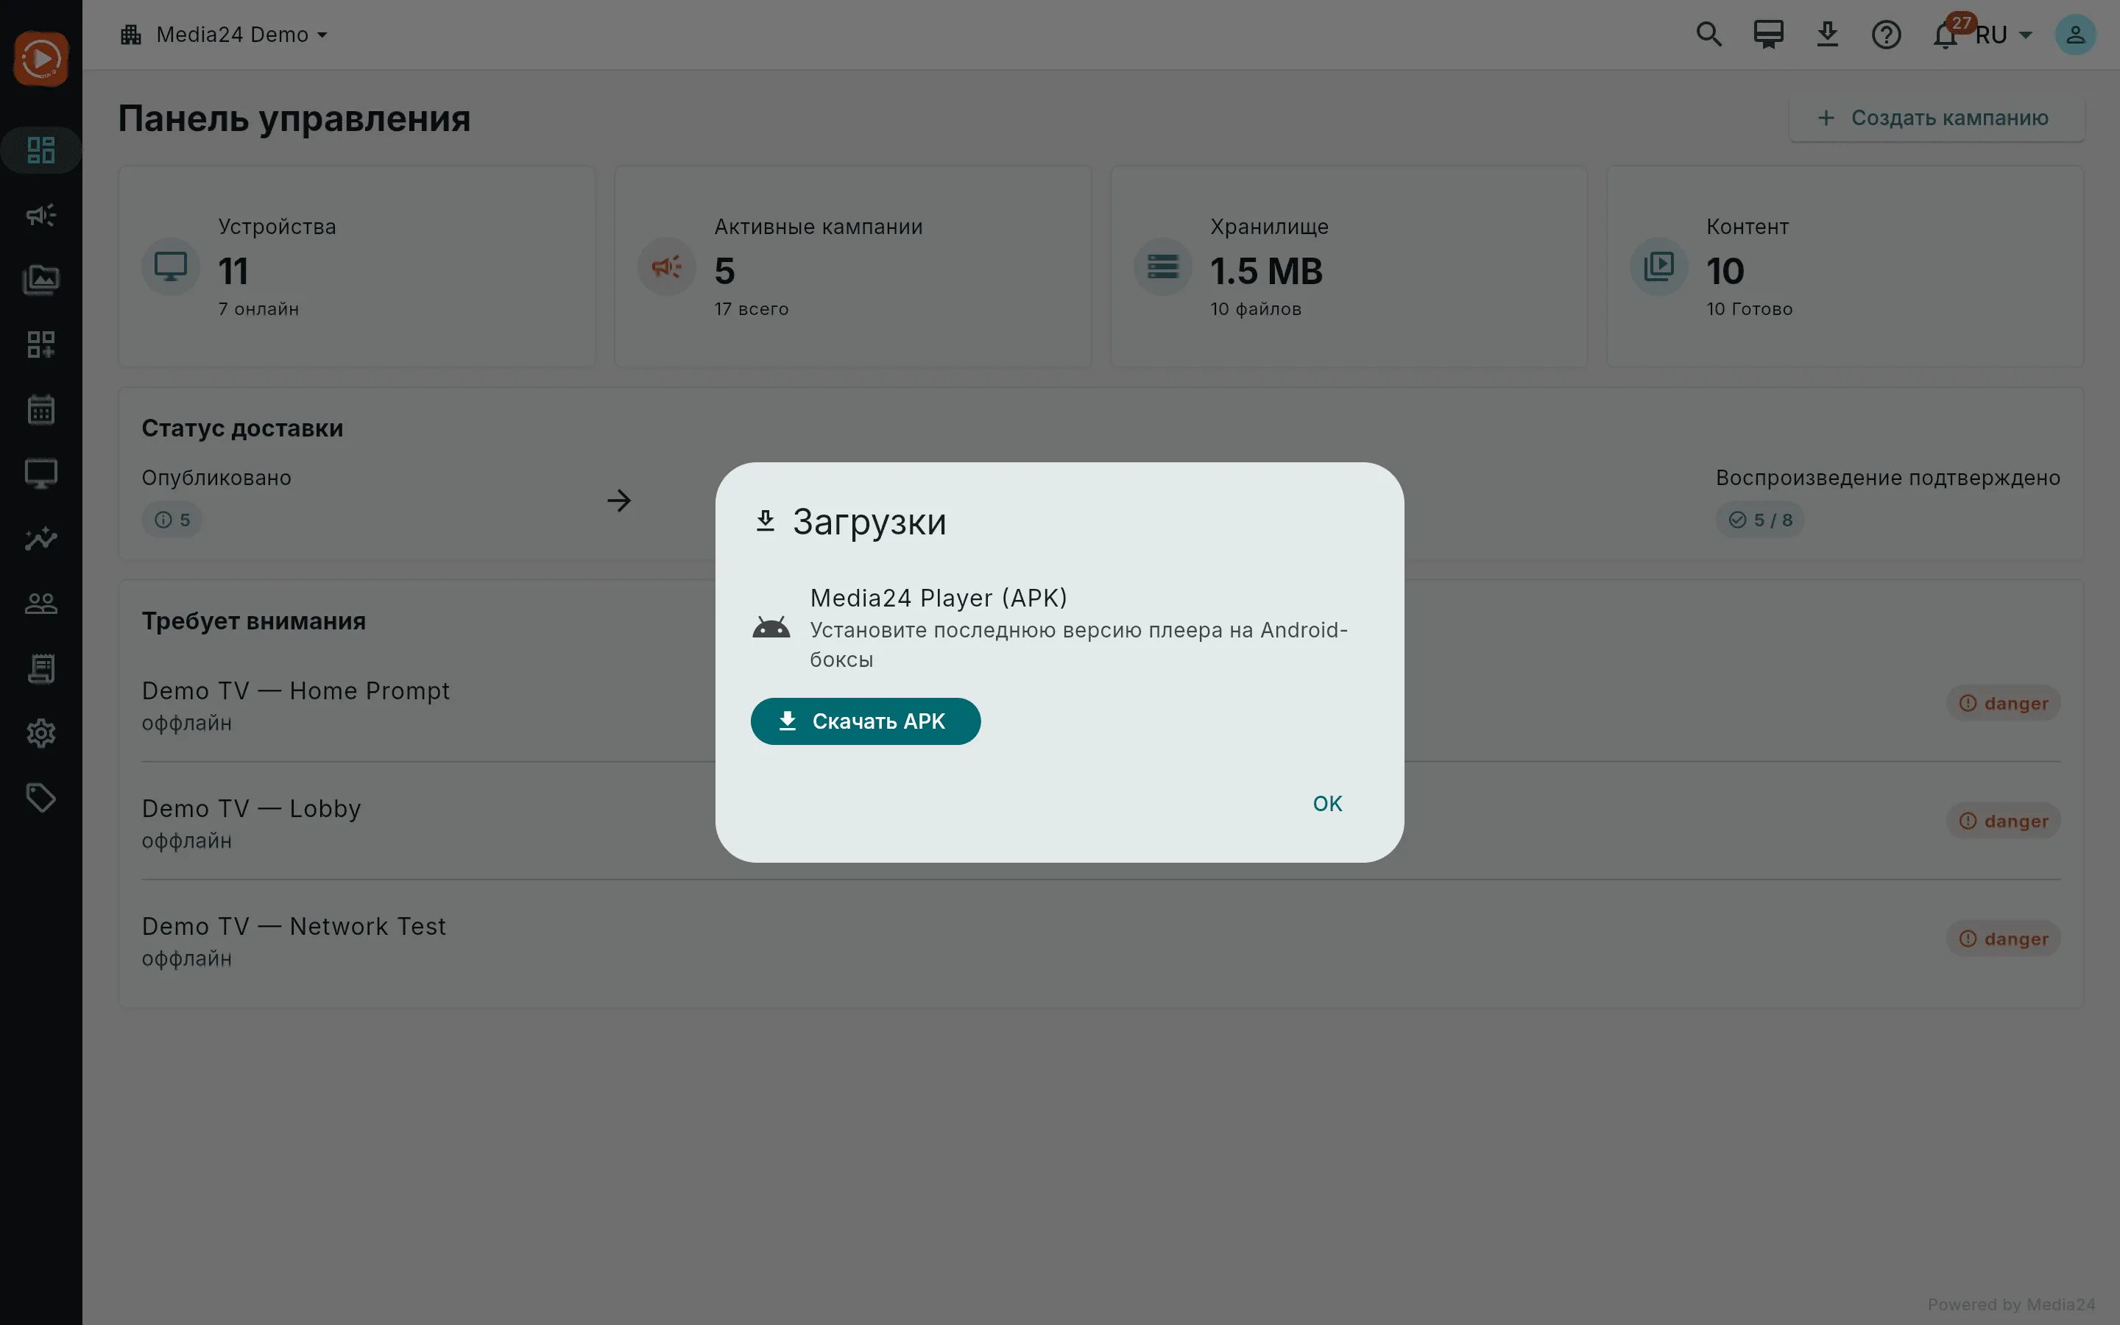Open the media library icon in the sidebar
The width and height of the screenshot is (2120, 1325).
[41, 280]
